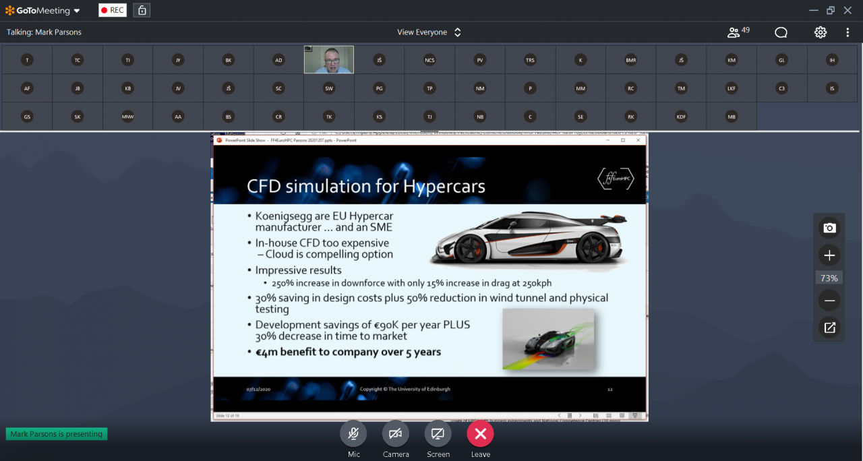
Task: Select Mark Parsons' webcam video tile
Action: click(329, 60)
